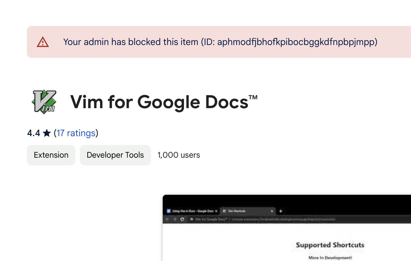Image resolution: width=411 pixels, height=261 pixels.
Task: Click the new tab plus icon in the screenshot
Action: tap(281, 211)
